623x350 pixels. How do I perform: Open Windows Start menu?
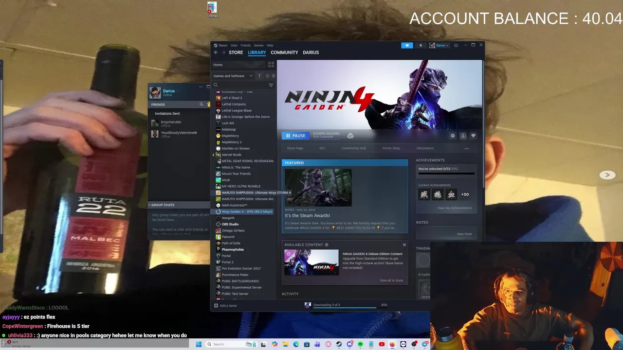tap(199, 344)
